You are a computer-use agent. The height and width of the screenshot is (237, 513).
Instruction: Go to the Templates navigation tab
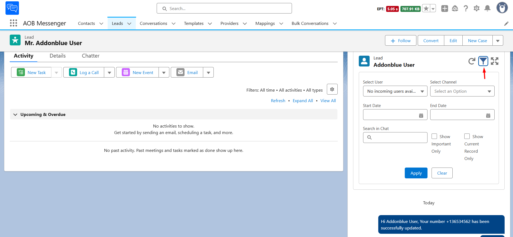click(194, 24)
